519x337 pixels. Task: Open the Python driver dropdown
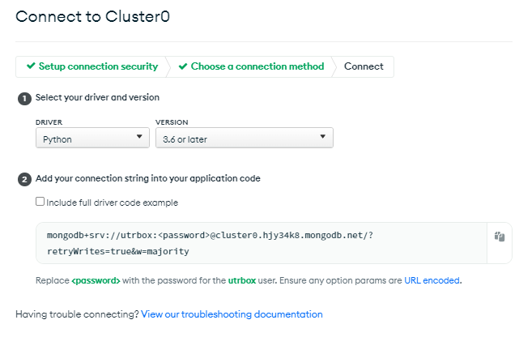coord(92,138)
